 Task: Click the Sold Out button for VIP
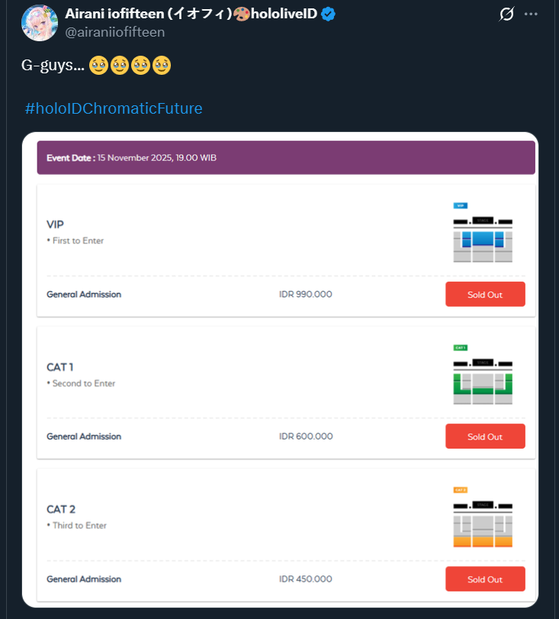pos(485,295)
